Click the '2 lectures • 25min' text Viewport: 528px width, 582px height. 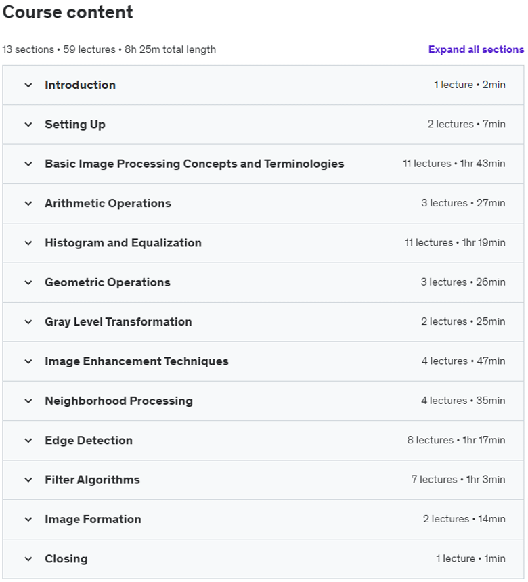tap(463, 321)
